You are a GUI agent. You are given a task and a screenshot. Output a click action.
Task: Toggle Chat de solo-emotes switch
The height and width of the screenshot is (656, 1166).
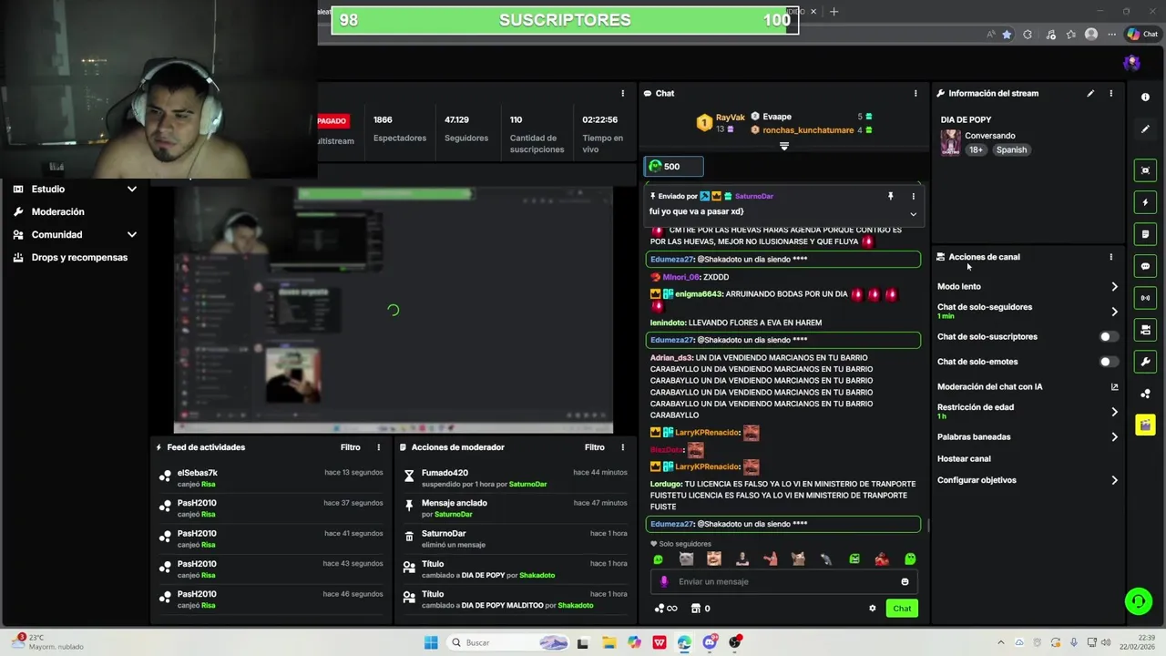(x=1108, y=362)
